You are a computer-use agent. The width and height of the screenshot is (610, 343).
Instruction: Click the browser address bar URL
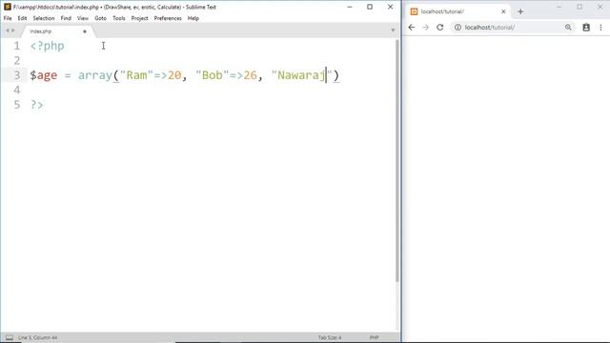[490, 28]
